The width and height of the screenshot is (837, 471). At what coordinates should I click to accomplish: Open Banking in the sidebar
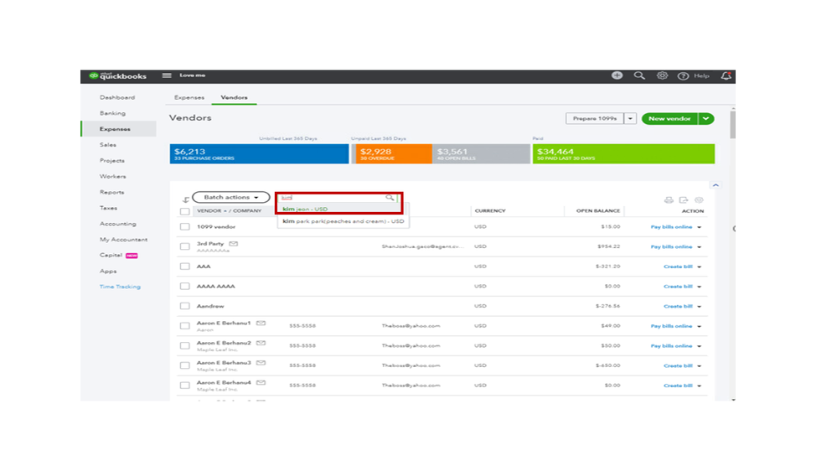click(x=112, y=113)
